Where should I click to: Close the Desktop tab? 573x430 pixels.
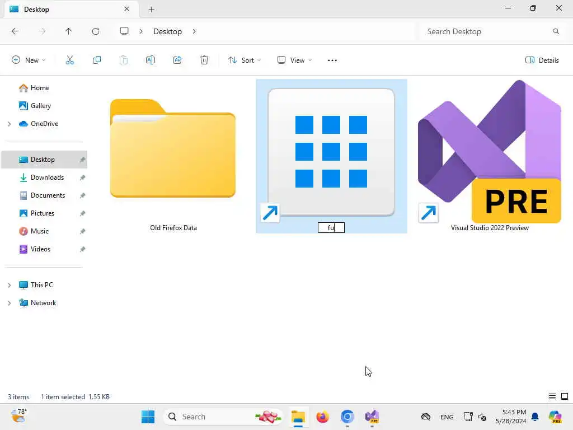[127, 9]
